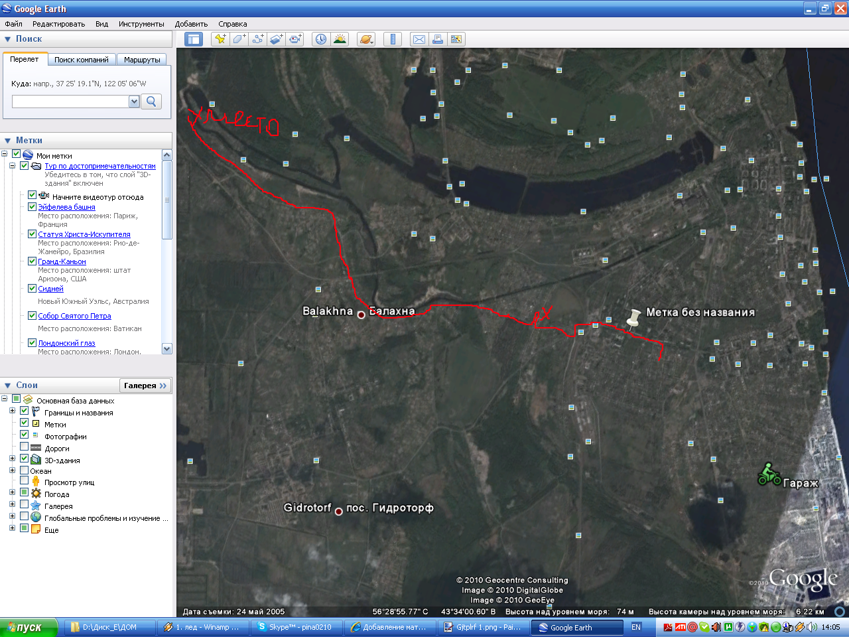Click the Галерея button in Слои

click(x=145, y=386)
